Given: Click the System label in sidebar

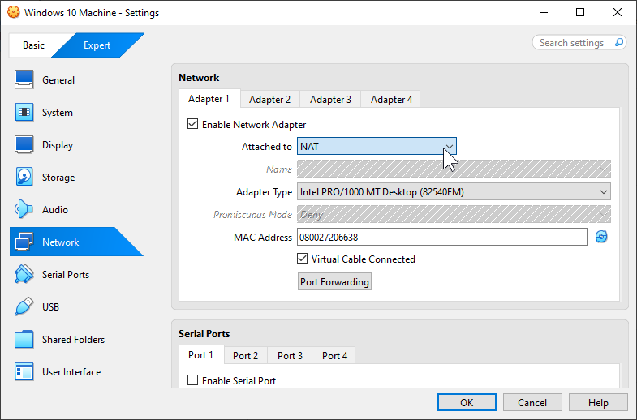Looking at the screenshot, I should coord(58,112).
